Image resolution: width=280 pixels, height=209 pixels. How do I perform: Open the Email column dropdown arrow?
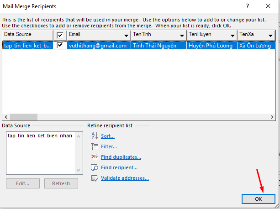pyautogui.click(x=126, y=36)
